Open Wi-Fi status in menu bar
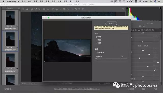The width and height of the screenshot is (163, 93). [120, 1]
